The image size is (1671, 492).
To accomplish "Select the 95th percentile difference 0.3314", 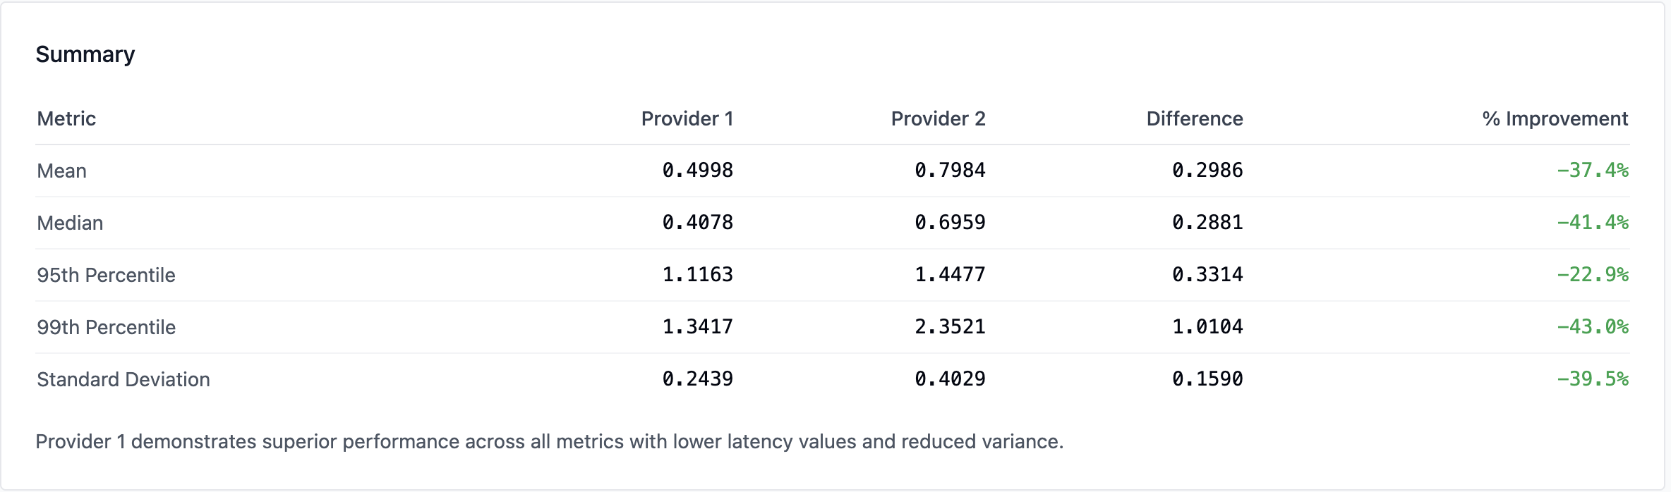I will (x=1207, y=275).
